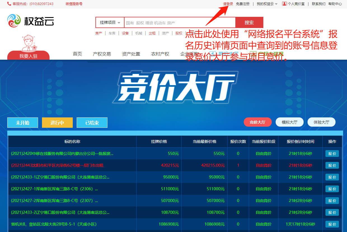The image size is (347, 232).
Task: Open 产权交易 in the navigation menu
Action: pos(102,54)
